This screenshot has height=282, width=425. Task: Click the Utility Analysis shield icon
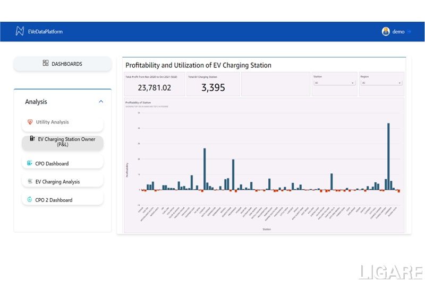[x=30, y=122]
